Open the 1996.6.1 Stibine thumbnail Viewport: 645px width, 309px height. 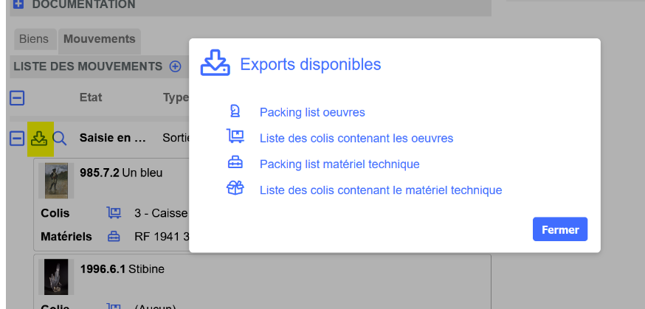pos(56,277)
